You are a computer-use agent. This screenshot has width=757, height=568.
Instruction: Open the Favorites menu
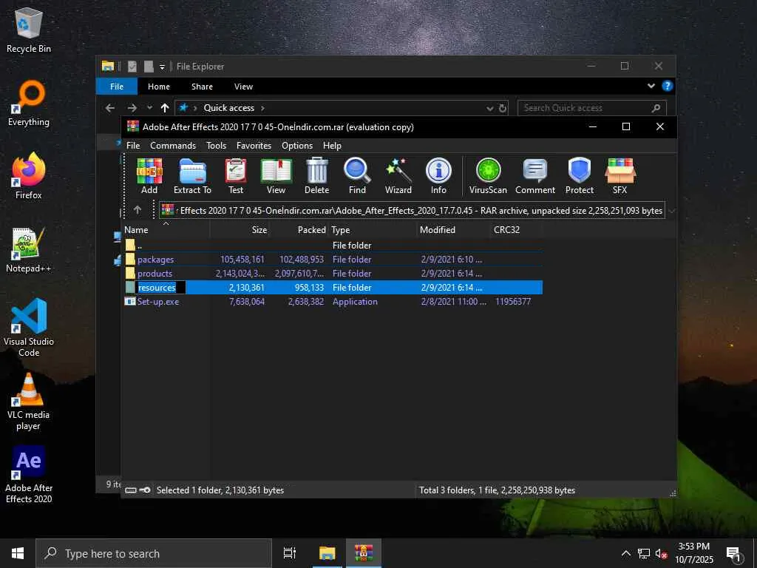pos(254,146)
